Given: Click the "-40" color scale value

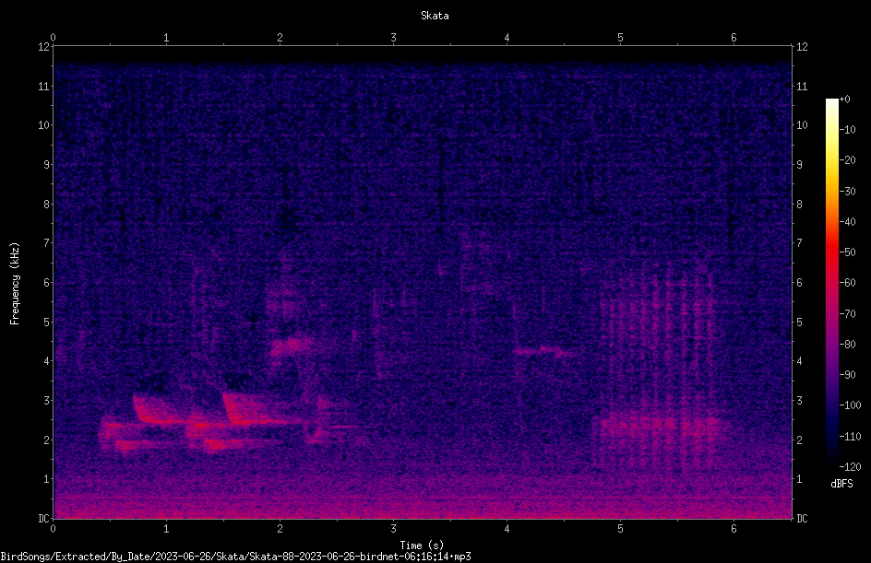Looking at the screenshot, I should pos(847,222).
